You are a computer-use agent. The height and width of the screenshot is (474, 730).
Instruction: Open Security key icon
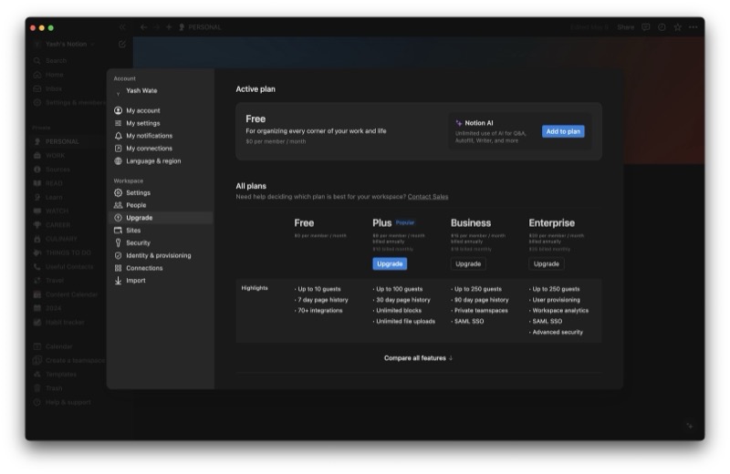(119, 242)
